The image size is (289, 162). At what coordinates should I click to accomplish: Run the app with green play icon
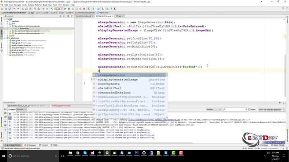tap(65, 9)
